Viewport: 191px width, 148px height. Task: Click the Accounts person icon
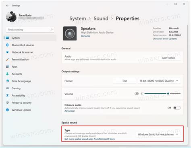[7, 74]
